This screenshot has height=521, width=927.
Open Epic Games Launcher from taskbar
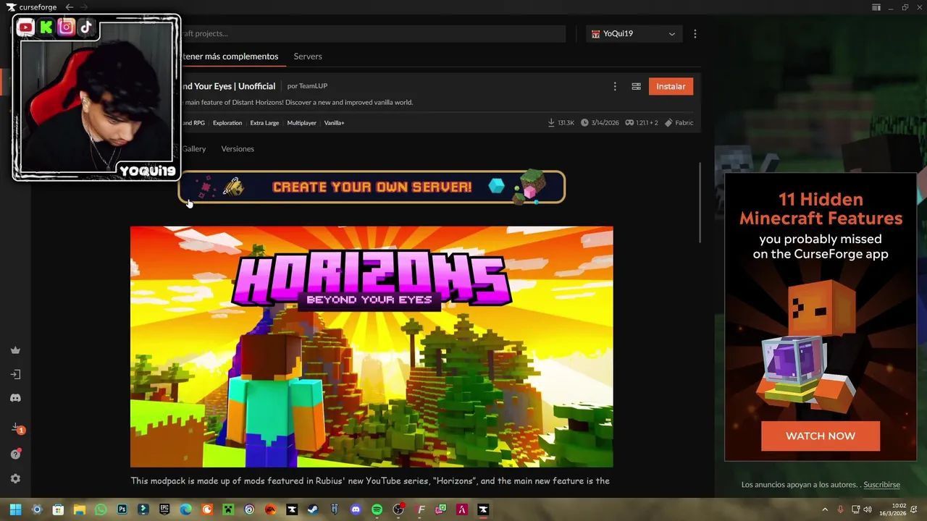click(164, 509)
